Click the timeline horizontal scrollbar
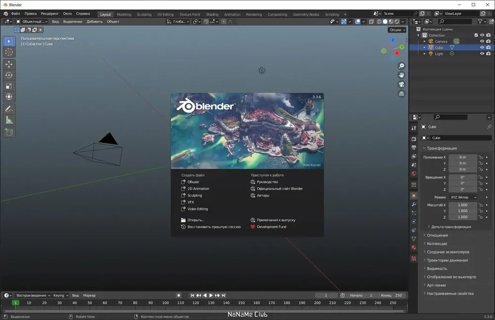The width and height of the screenshot is (495, 320). coord(204,311)
